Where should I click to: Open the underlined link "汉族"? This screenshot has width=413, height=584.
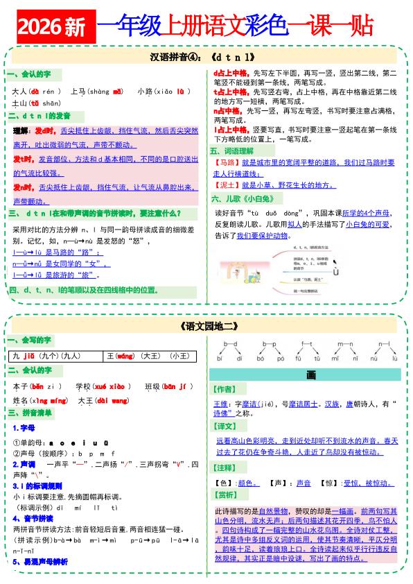point(332,404)
